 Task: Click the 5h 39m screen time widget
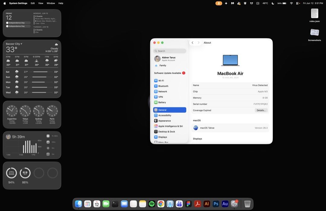(x=32, y=145)
